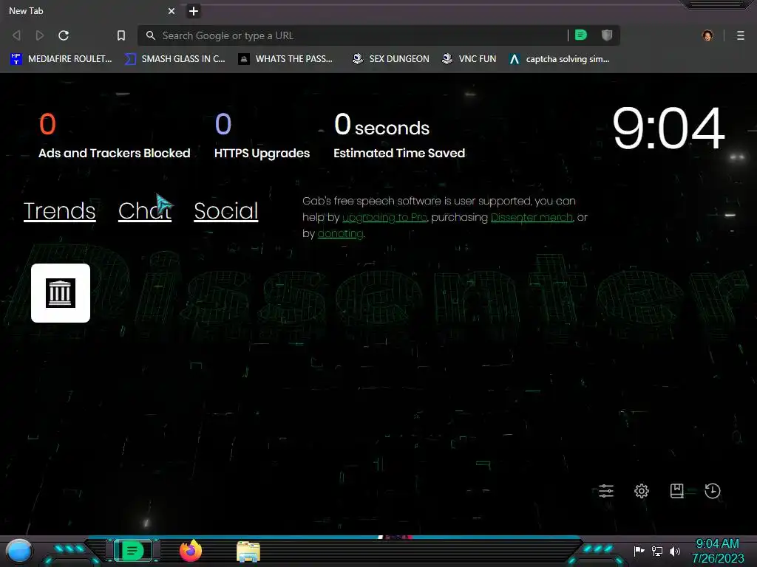Open the volume speaker tray icon
Screen dimensions: 757x567
click(x=675, y=551)
